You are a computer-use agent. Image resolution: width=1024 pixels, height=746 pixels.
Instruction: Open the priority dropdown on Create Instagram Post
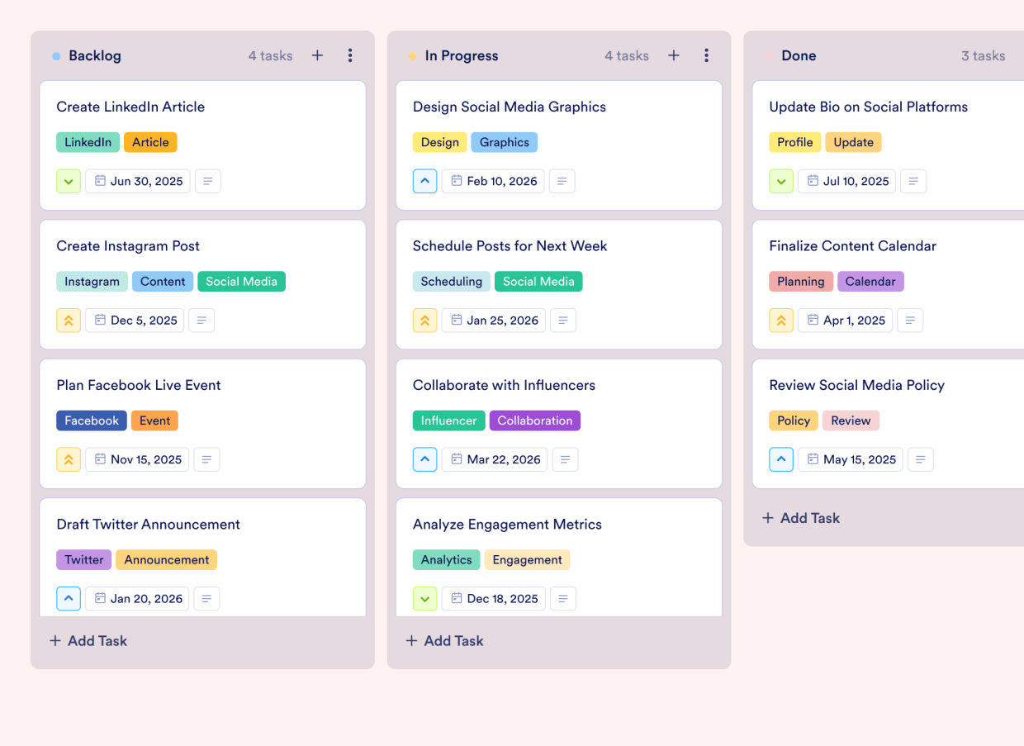pyautogui.click(x=69, y=320)
